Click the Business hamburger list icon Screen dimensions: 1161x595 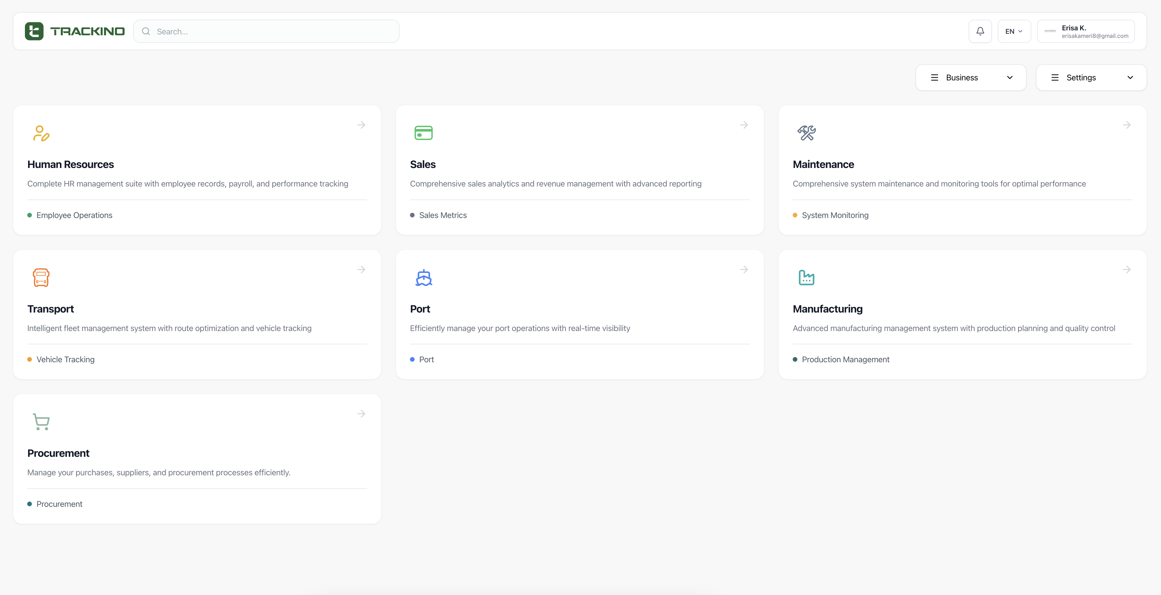935,77
